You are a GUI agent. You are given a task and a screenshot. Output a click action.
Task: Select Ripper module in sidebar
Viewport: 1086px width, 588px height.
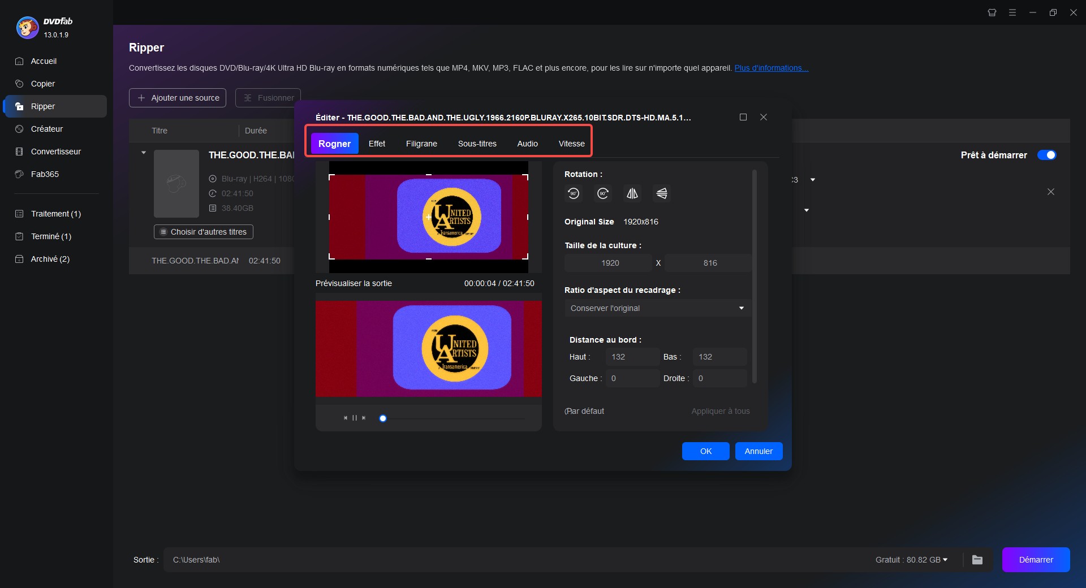55,106
